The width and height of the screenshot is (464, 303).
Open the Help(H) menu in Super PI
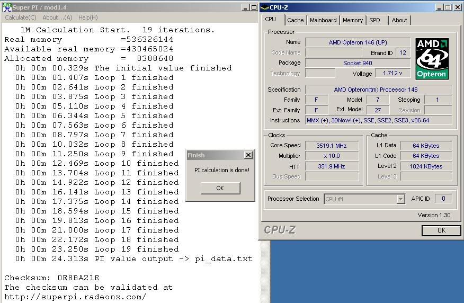tap(88, 17)
